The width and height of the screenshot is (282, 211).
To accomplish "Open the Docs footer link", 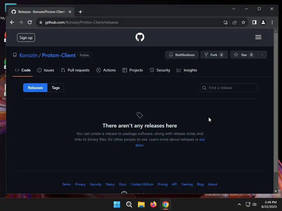I will pos(123,184).
